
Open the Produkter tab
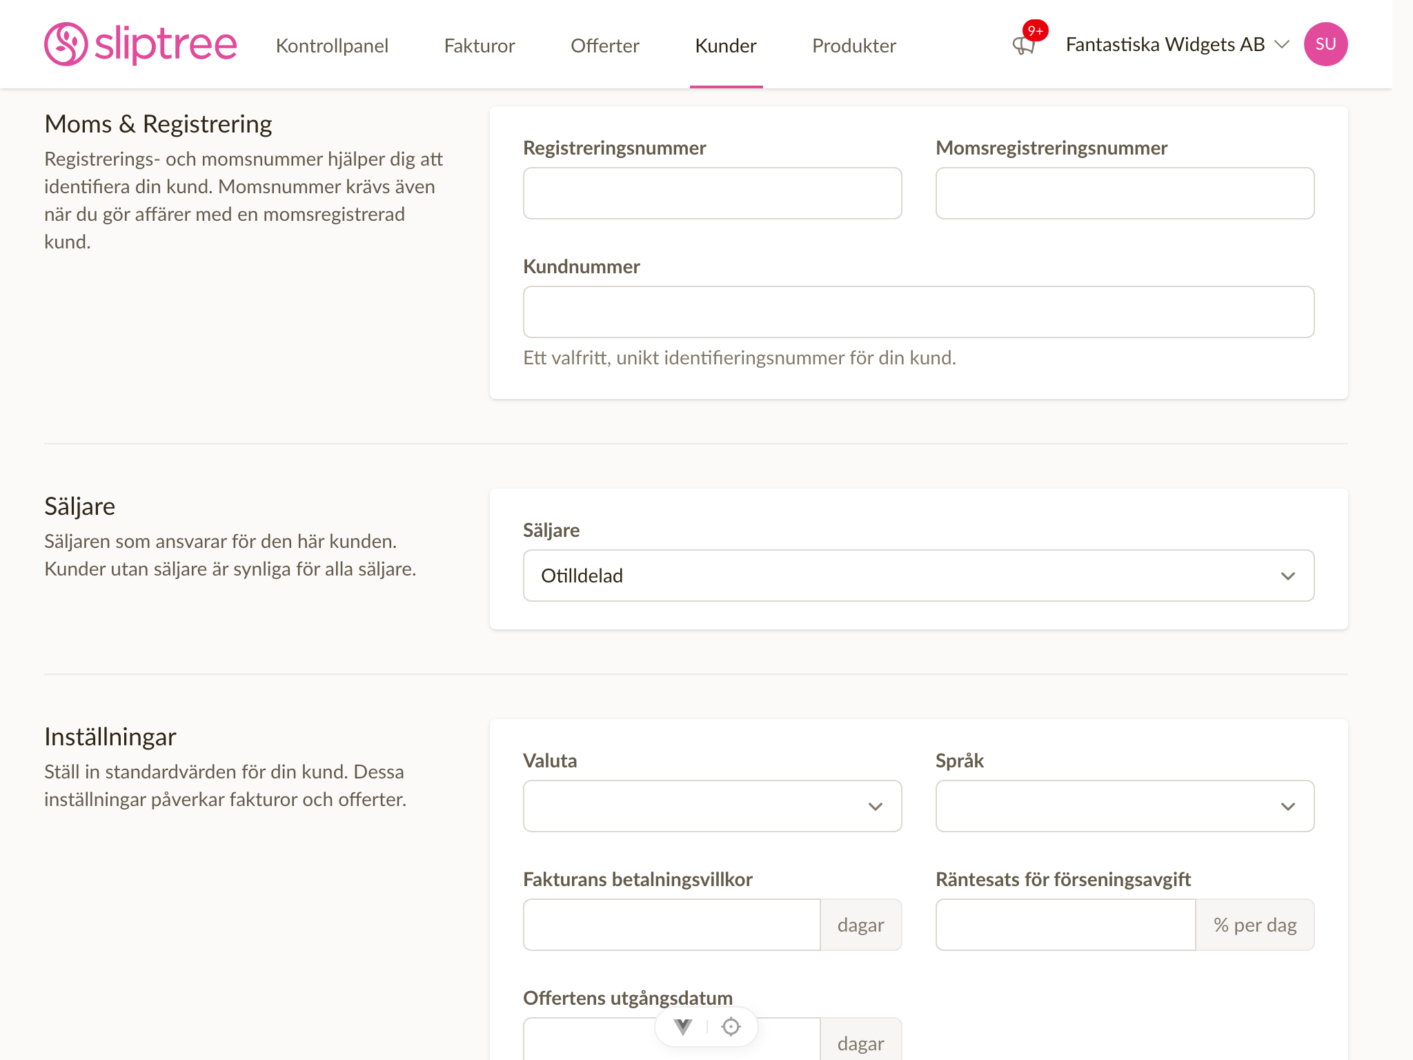pos(854,46)
